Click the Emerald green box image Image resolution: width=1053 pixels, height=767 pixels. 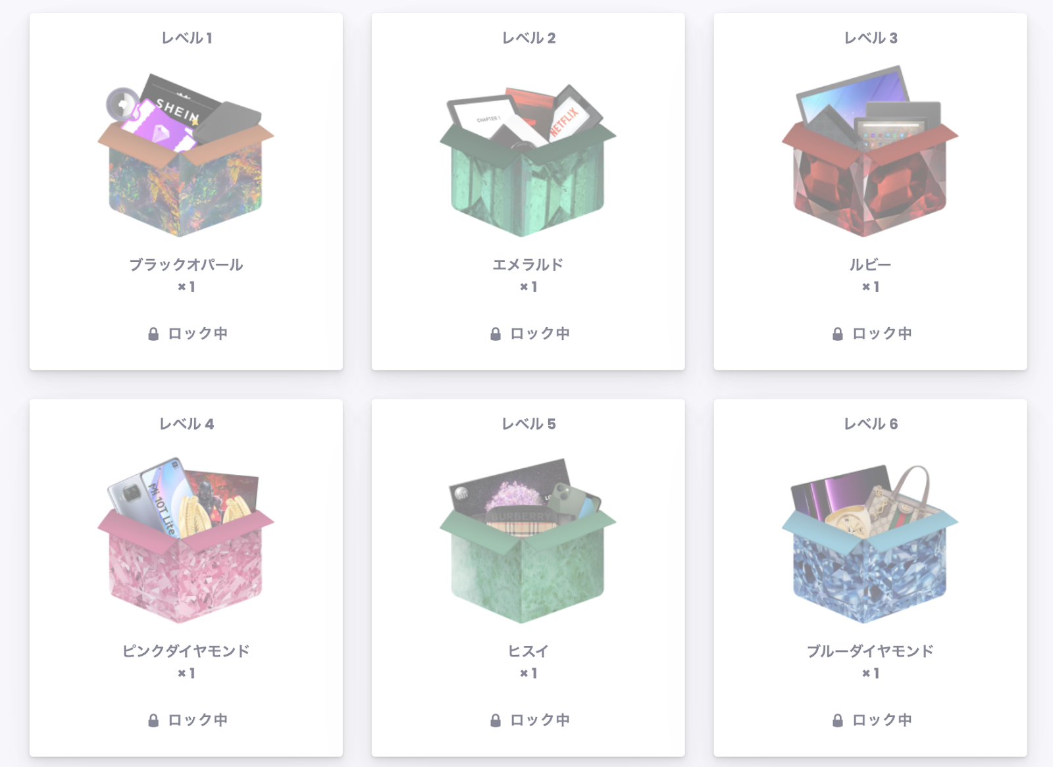pyautogui.click(x=528, y=160)
